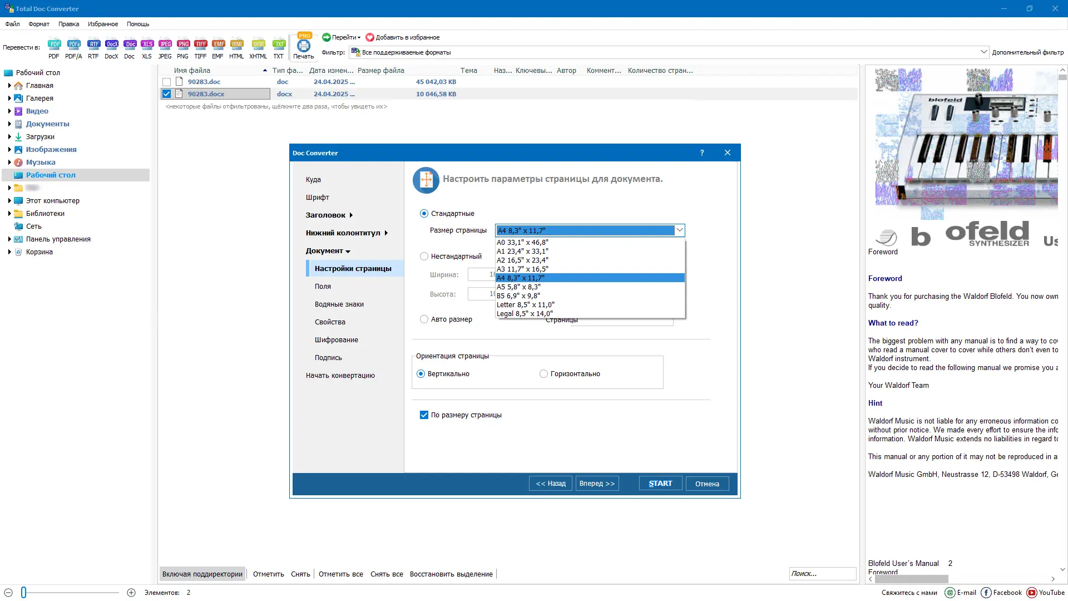Image resolution: width=1068 pixels, height=601 pixels.
Task: Uncheck По размеру страницы checkbox
Action: [x=424, y=415]
